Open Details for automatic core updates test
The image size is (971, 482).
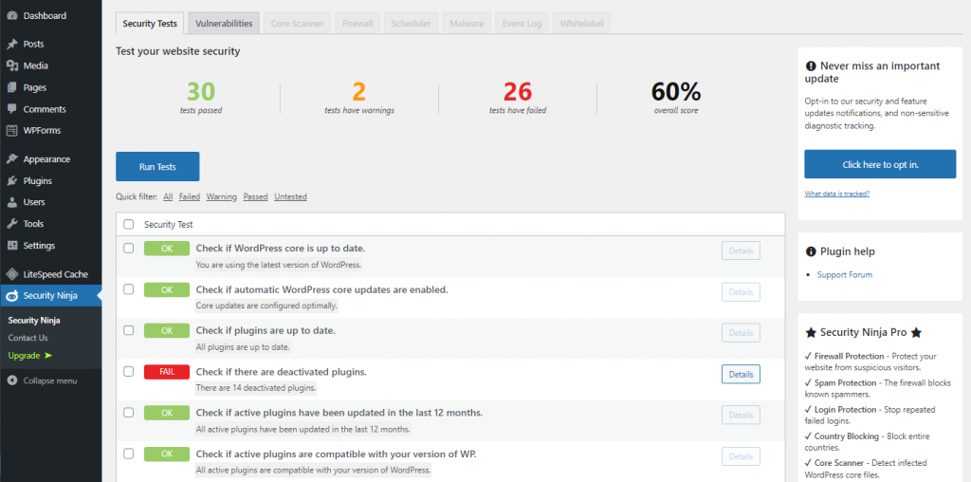741,292
